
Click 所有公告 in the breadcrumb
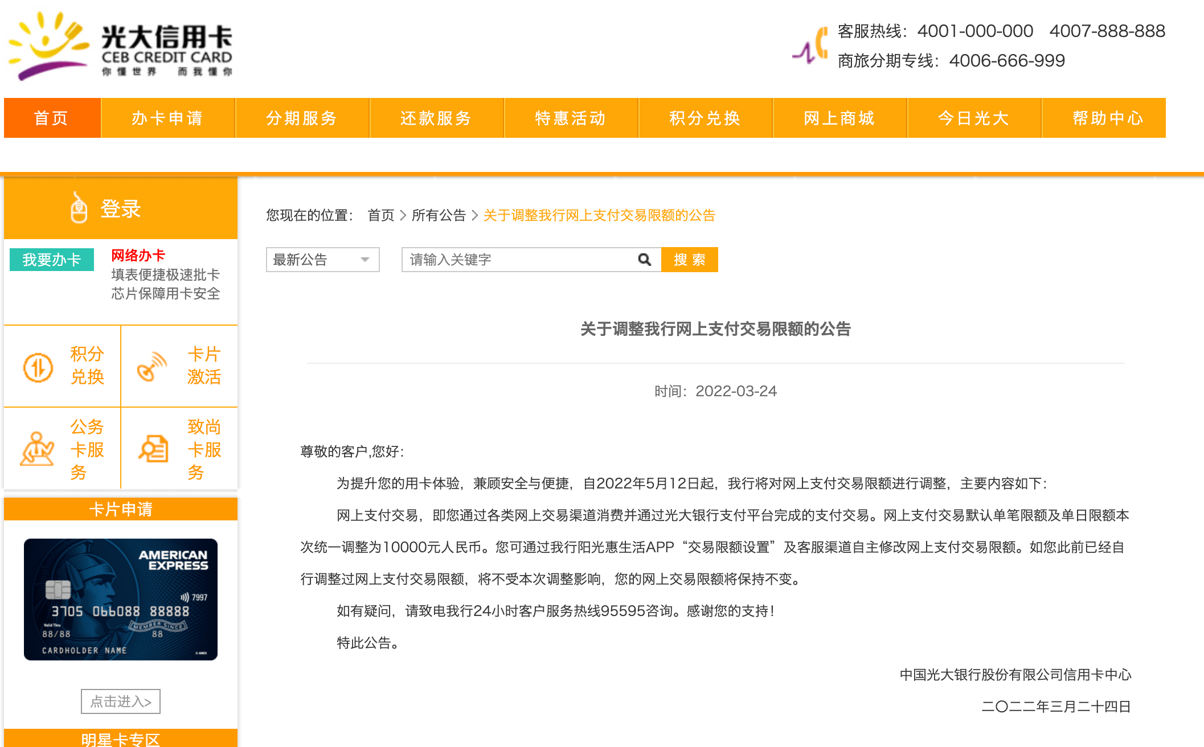440,215
